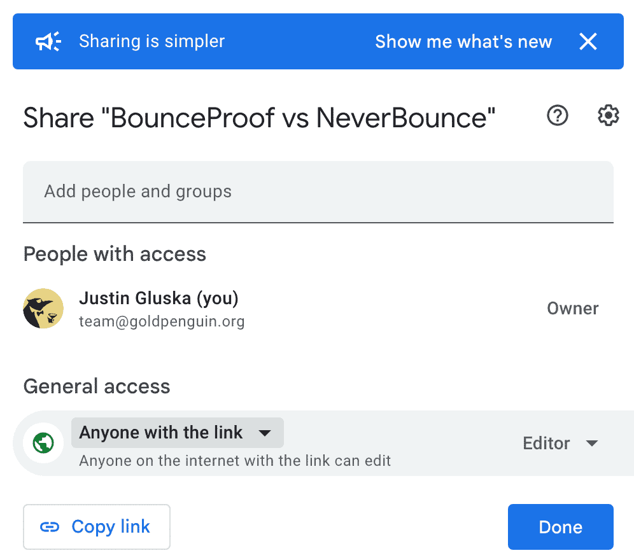This screenshot has width=634, height=560.
Task: Open share settings gear icon
Action: 608,116
